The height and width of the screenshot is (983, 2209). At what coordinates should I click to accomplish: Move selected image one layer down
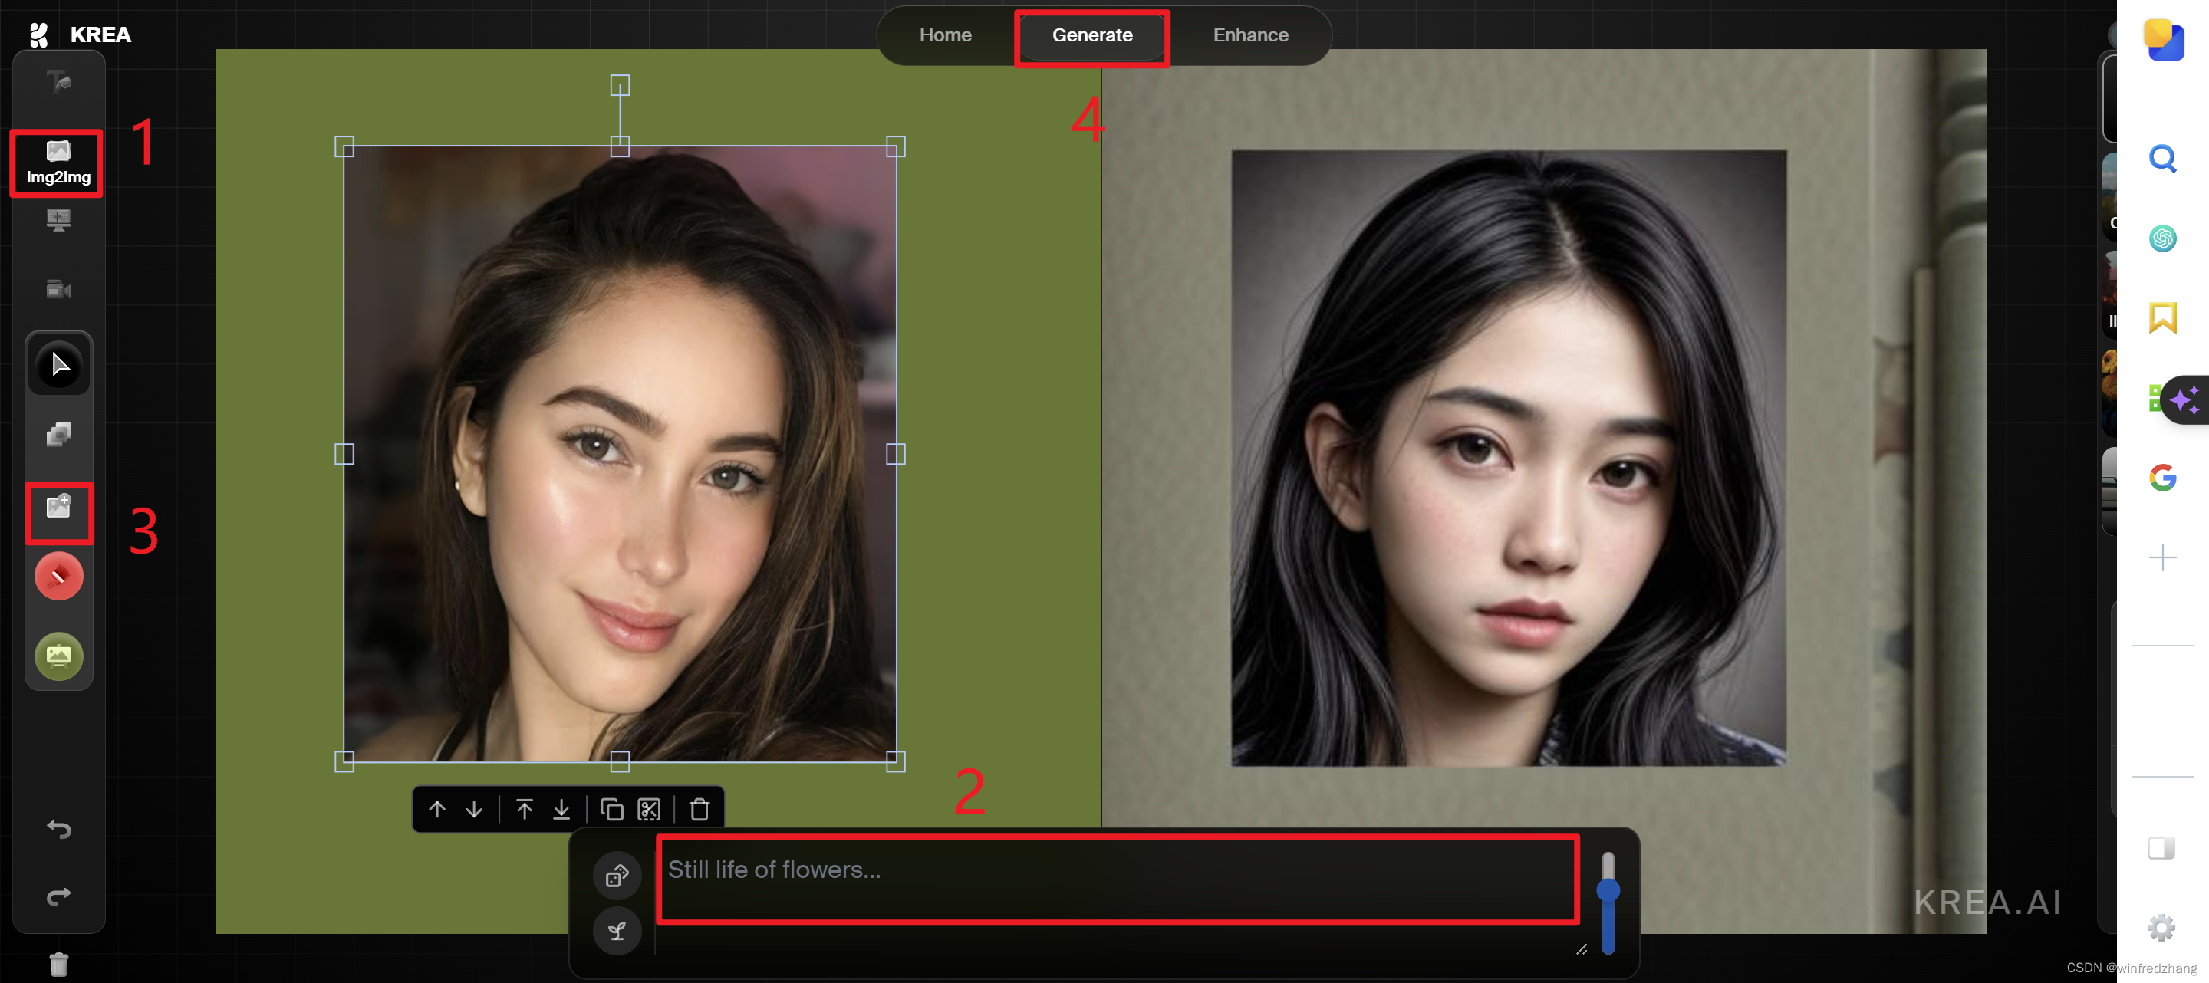[473, 809]
